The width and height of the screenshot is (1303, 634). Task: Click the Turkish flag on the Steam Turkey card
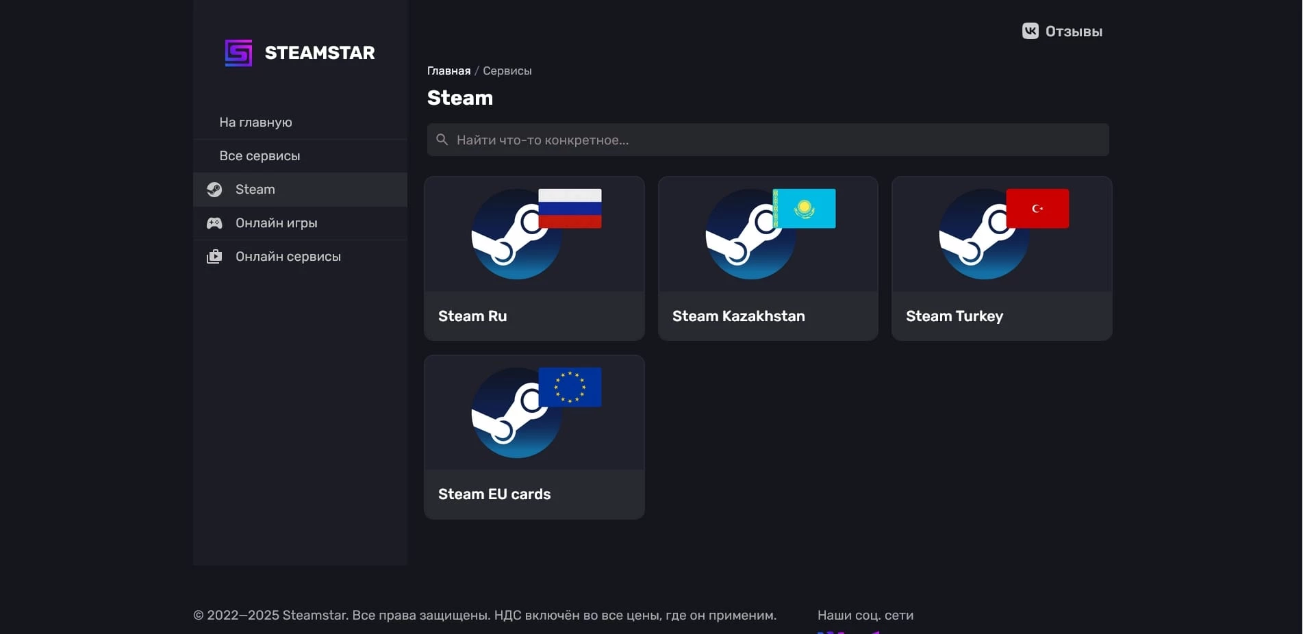click(1037, 208)
